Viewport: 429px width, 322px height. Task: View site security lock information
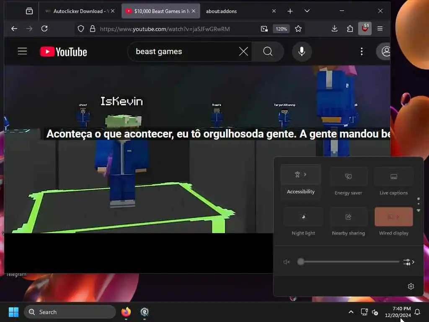[93, 29]
